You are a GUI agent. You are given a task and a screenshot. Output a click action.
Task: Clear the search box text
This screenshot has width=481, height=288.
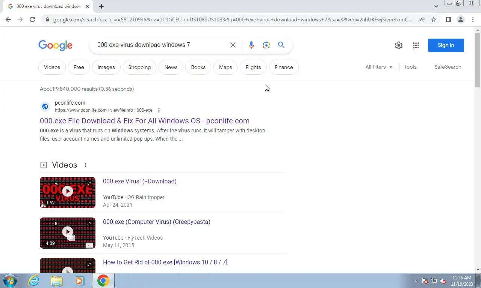(233, 45)
